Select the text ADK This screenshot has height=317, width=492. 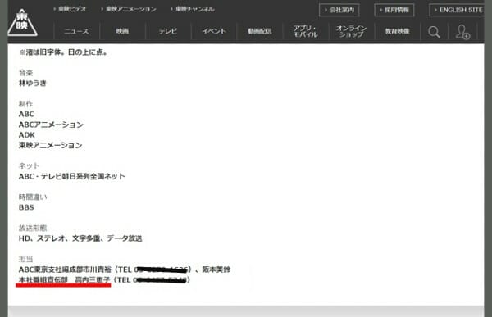pos(27,135)
